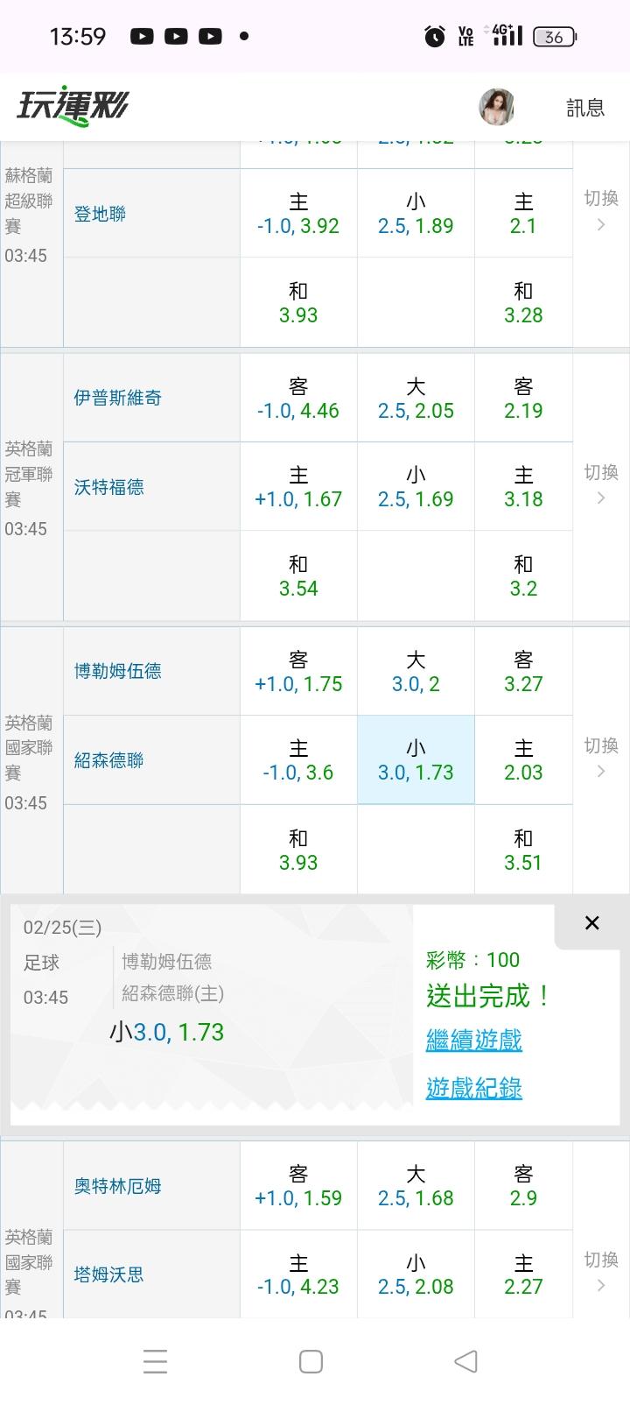Open 沃特福德 team link
Screen dimensions: 630x1405
click(109, 487)
